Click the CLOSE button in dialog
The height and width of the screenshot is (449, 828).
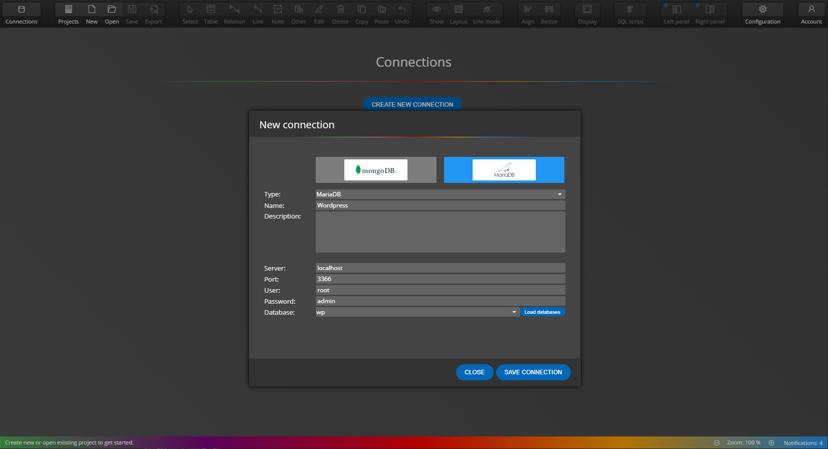click(x=475, y=372)
